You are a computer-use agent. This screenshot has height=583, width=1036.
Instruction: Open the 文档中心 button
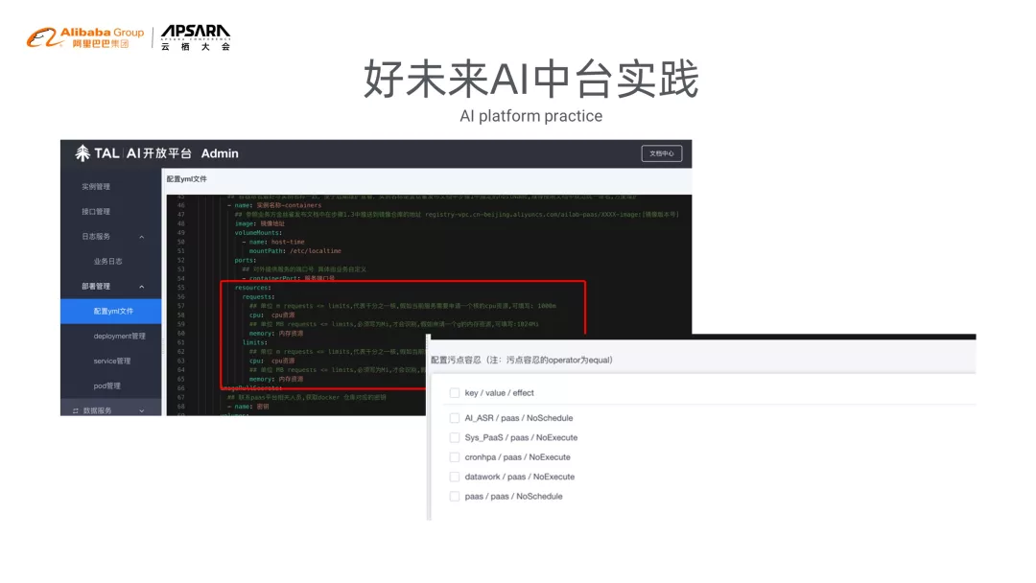[661, 153]
